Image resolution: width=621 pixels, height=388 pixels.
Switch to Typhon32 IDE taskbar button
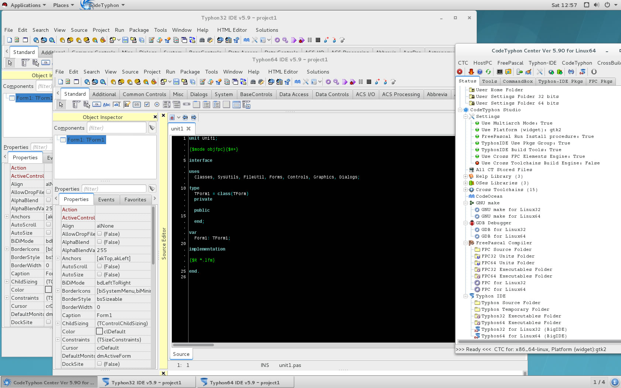[147, 382]
